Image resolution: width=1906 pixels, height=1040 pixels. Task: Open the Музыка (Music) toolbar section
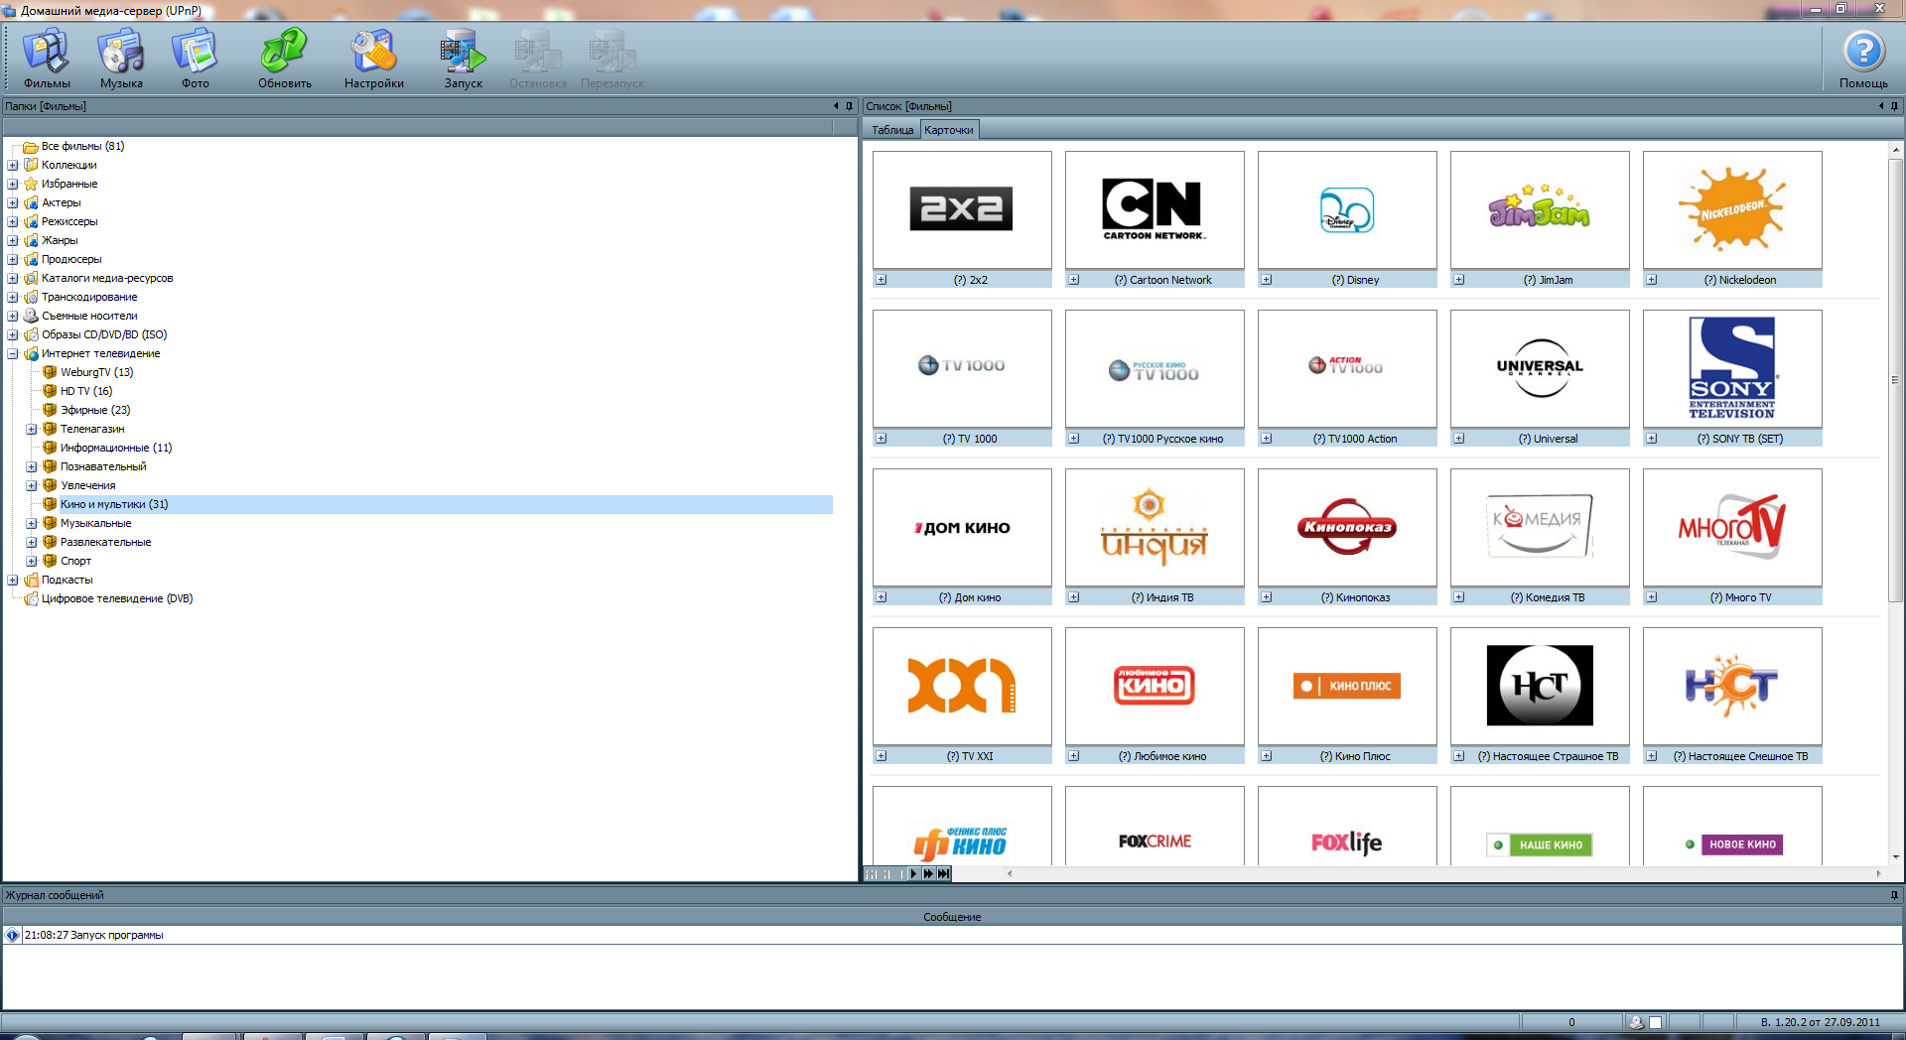point(121,60)
